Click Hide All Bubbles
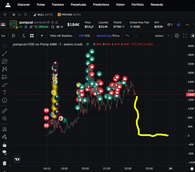 61,36
